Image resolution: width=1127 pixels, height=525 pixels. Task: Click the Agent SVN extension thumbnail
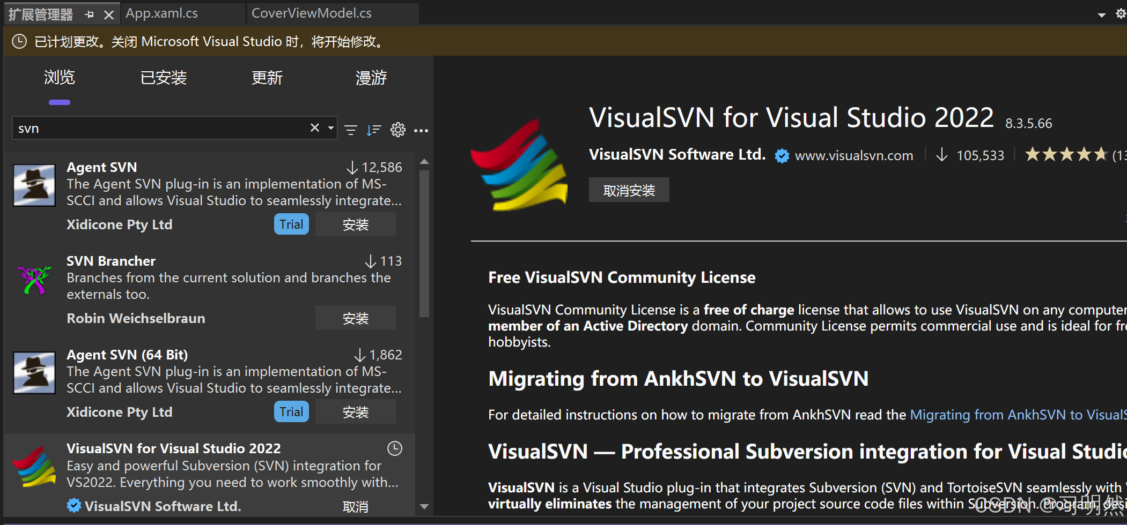tap(34, 185)
